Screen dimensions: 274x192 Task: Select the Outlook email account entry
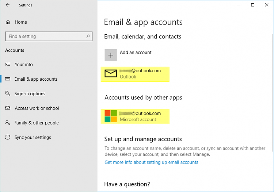coord(135,74)
